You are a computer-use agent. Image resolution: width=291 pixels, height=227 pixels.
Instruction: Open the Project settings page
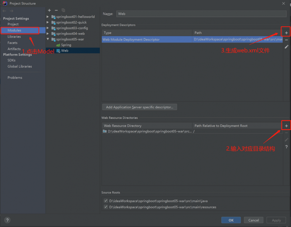pyautogui.click(x=13, y=24)
